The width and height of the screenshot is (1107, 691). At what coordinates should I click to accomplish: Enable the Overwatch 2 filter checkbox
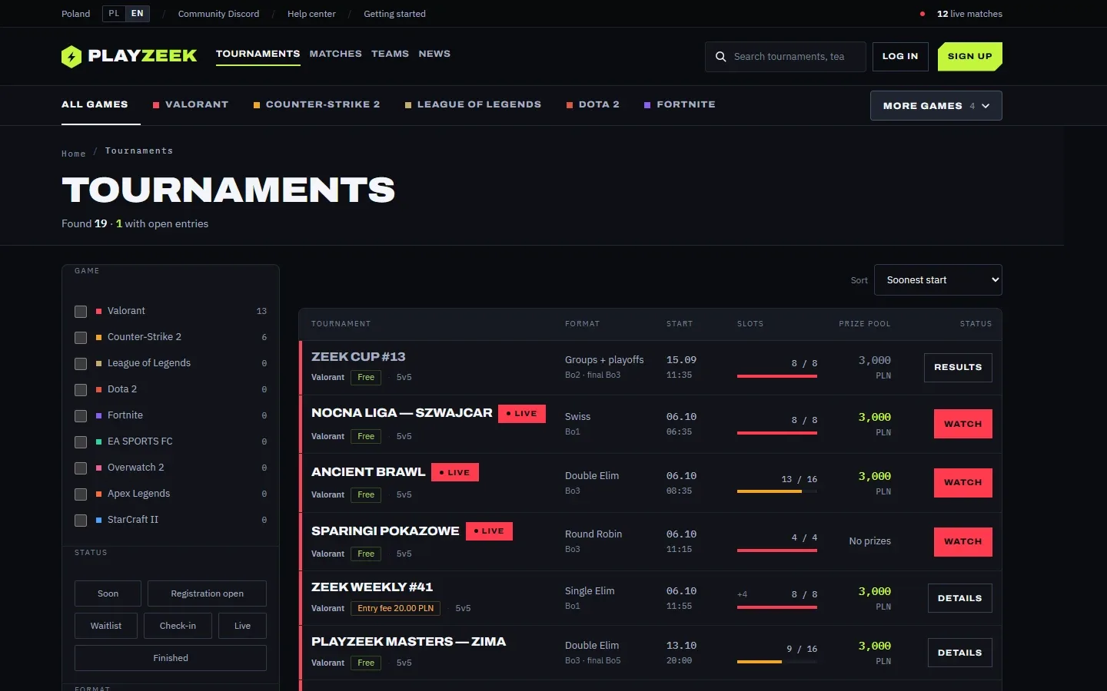click(x=81, y=468)
